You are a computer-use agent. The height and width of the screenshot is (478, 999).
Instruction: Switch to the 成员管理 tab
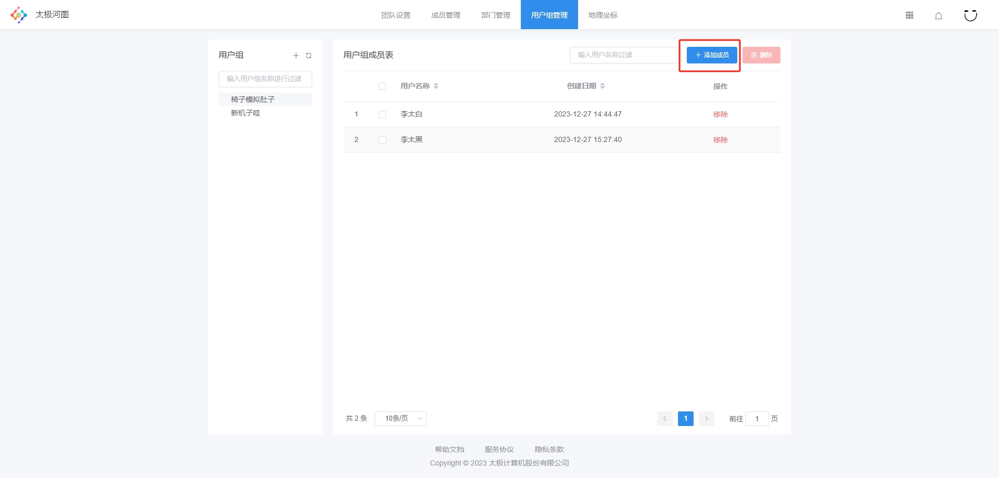point(446,15)
